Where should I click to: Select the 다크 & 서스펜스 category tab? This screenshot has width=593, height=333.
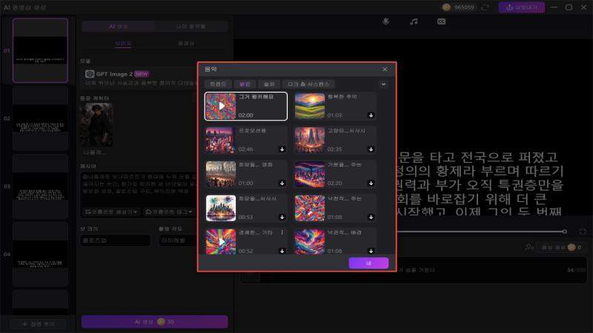(x=308, y=84)
